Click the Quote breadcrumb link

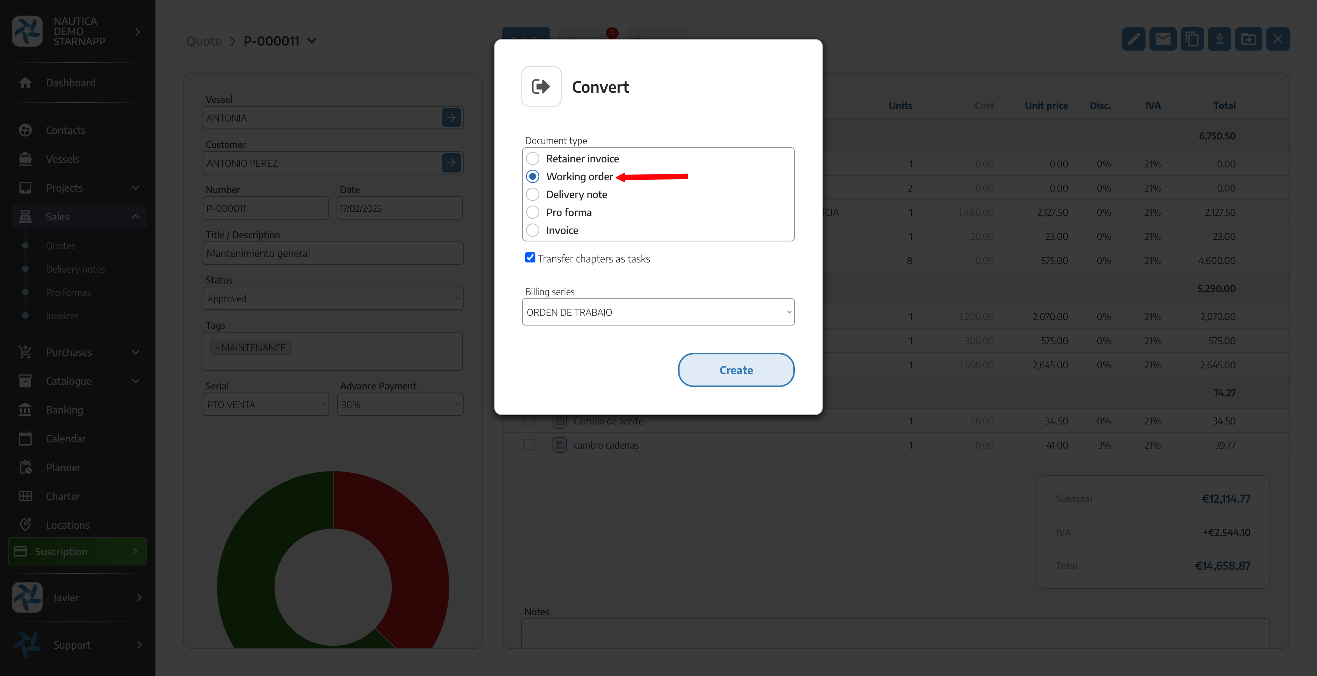pyautogui.click(x=203, y=41)
